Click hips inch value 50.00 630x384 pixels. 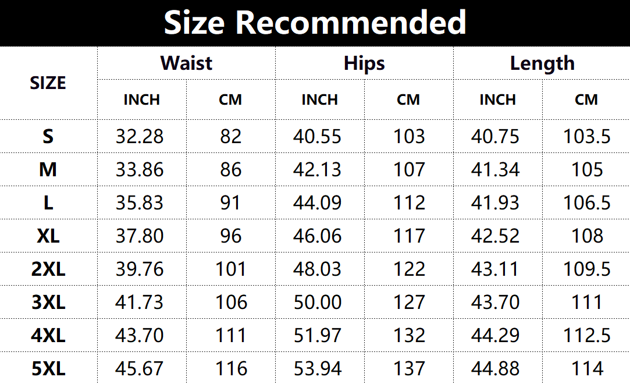[318, 302]
